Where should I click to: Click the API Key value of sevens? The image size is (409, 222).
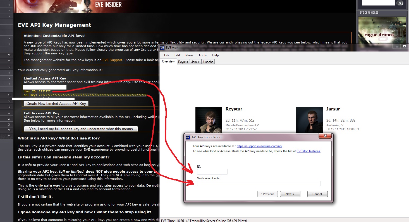tap(92, 95)
